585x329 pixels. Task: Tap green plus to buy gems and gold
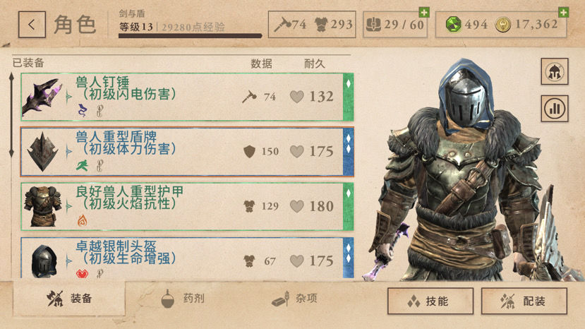[x=563, y=12]
